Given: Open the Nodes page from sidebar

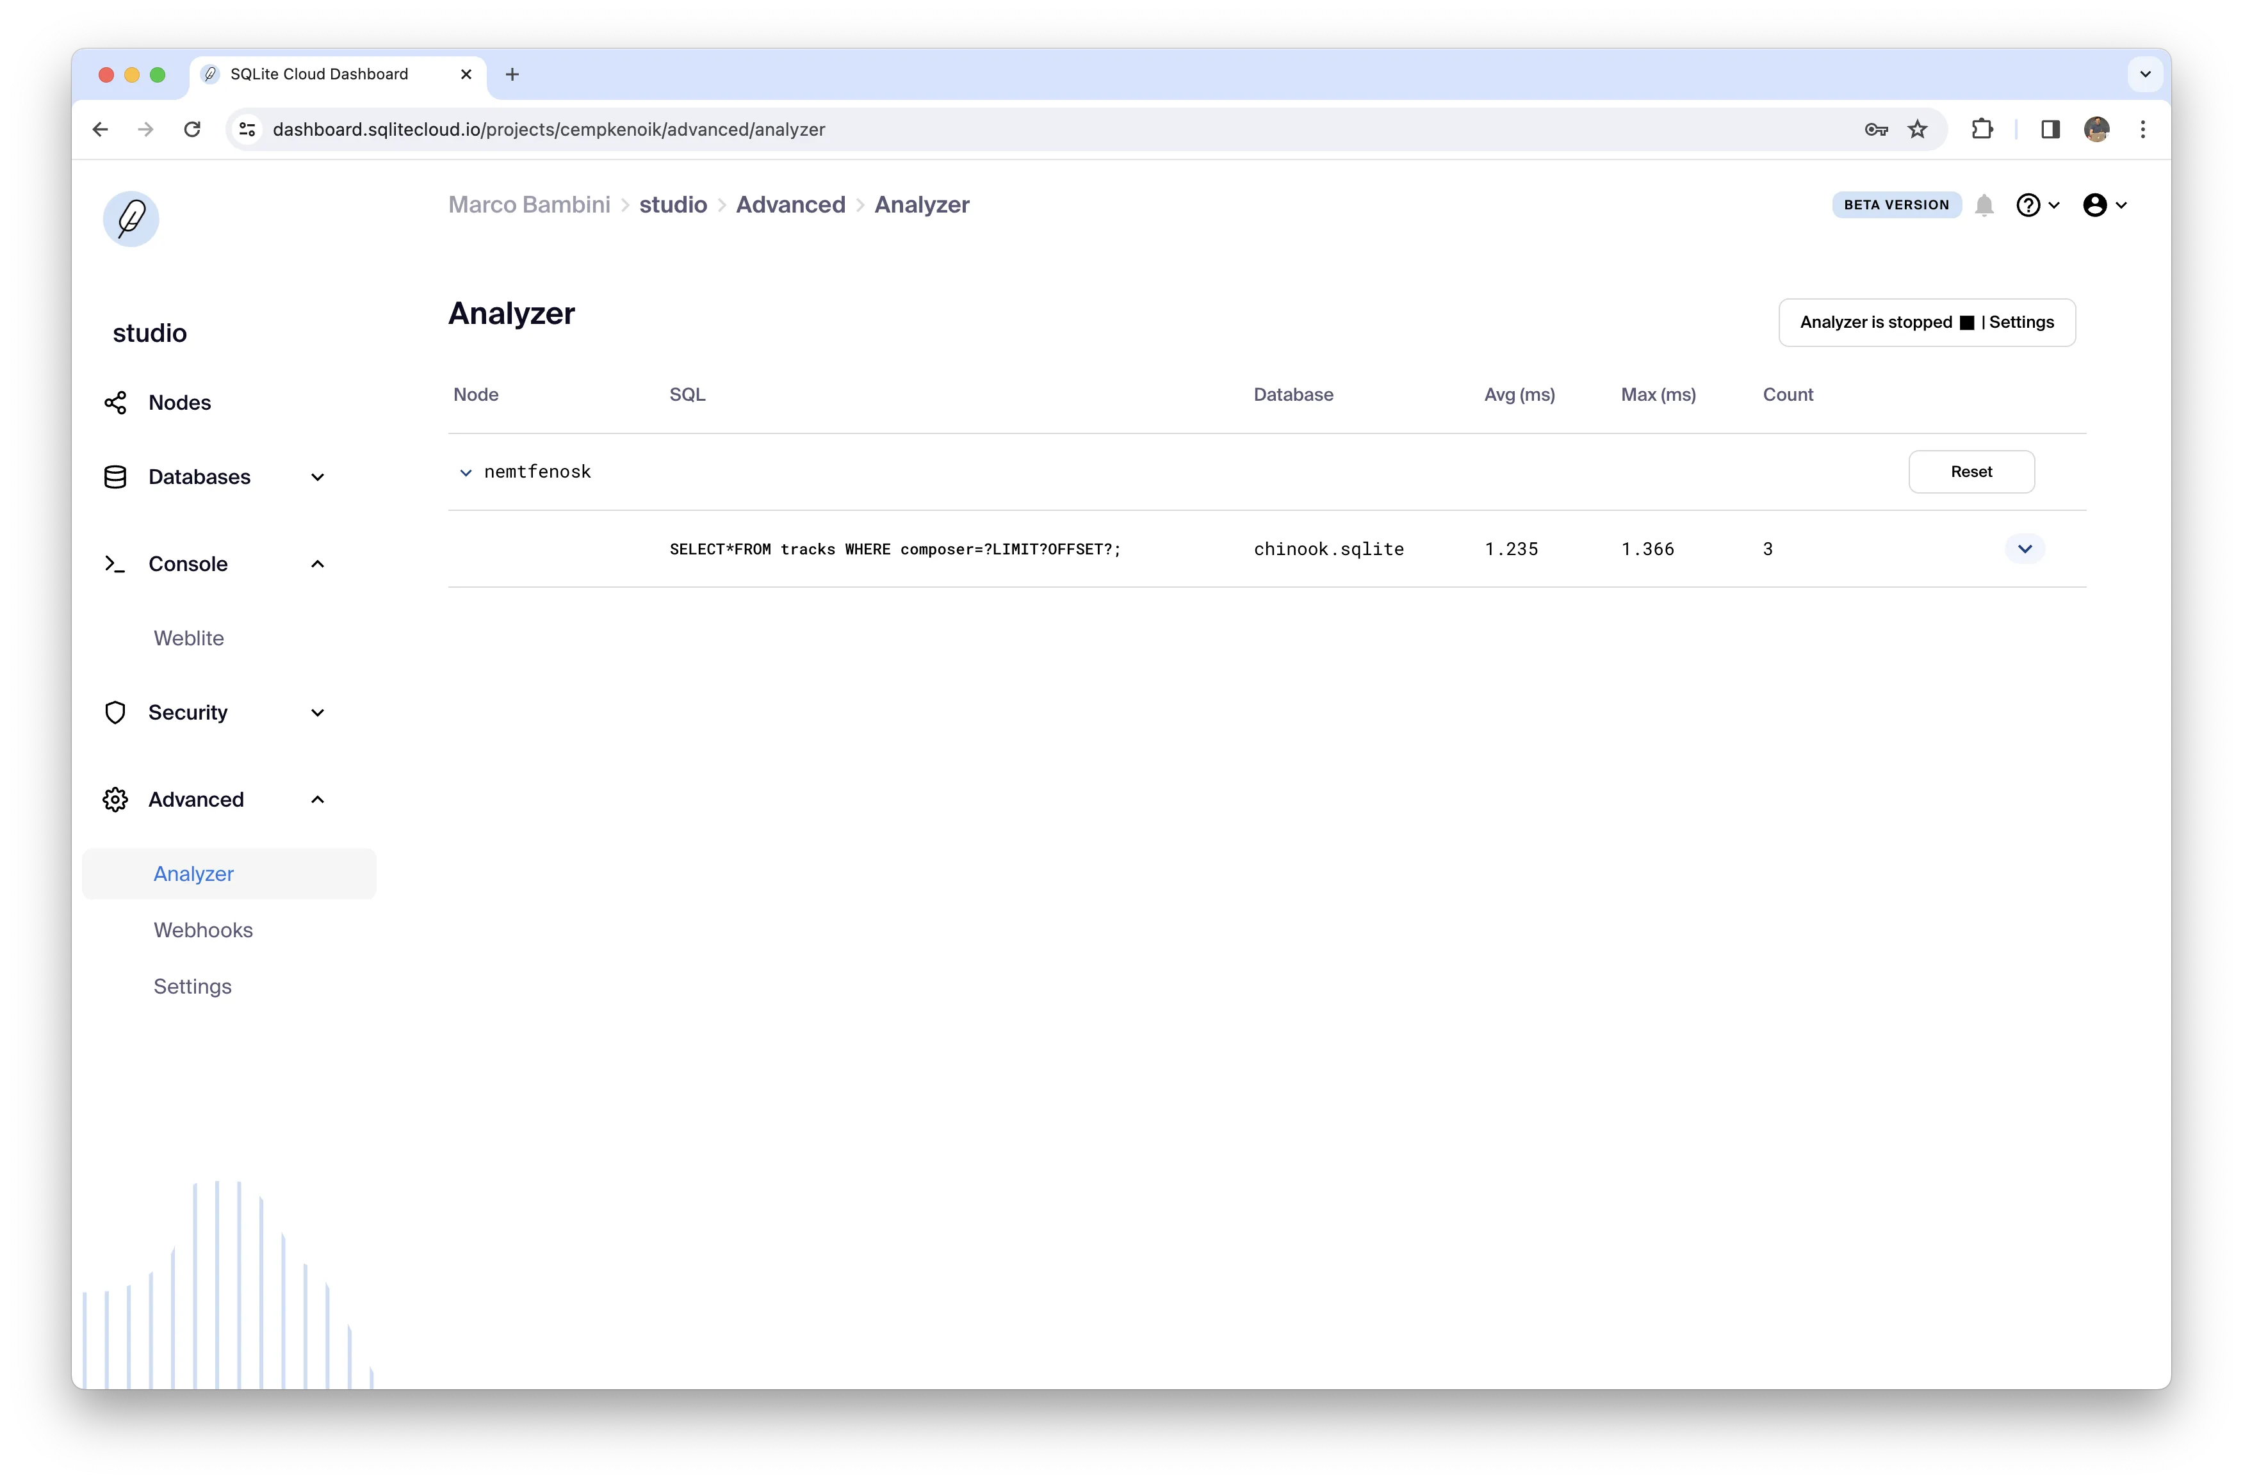Looking at the screenshot, I should pyautogui.click(x=179, y=402).
